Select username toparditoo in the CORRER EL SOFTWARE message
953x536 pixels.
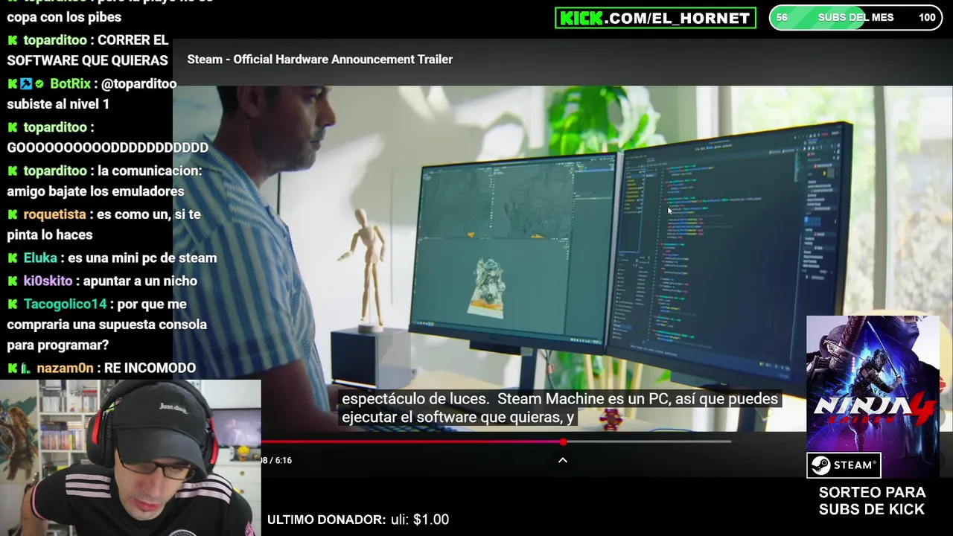click(x=55, y=40)
